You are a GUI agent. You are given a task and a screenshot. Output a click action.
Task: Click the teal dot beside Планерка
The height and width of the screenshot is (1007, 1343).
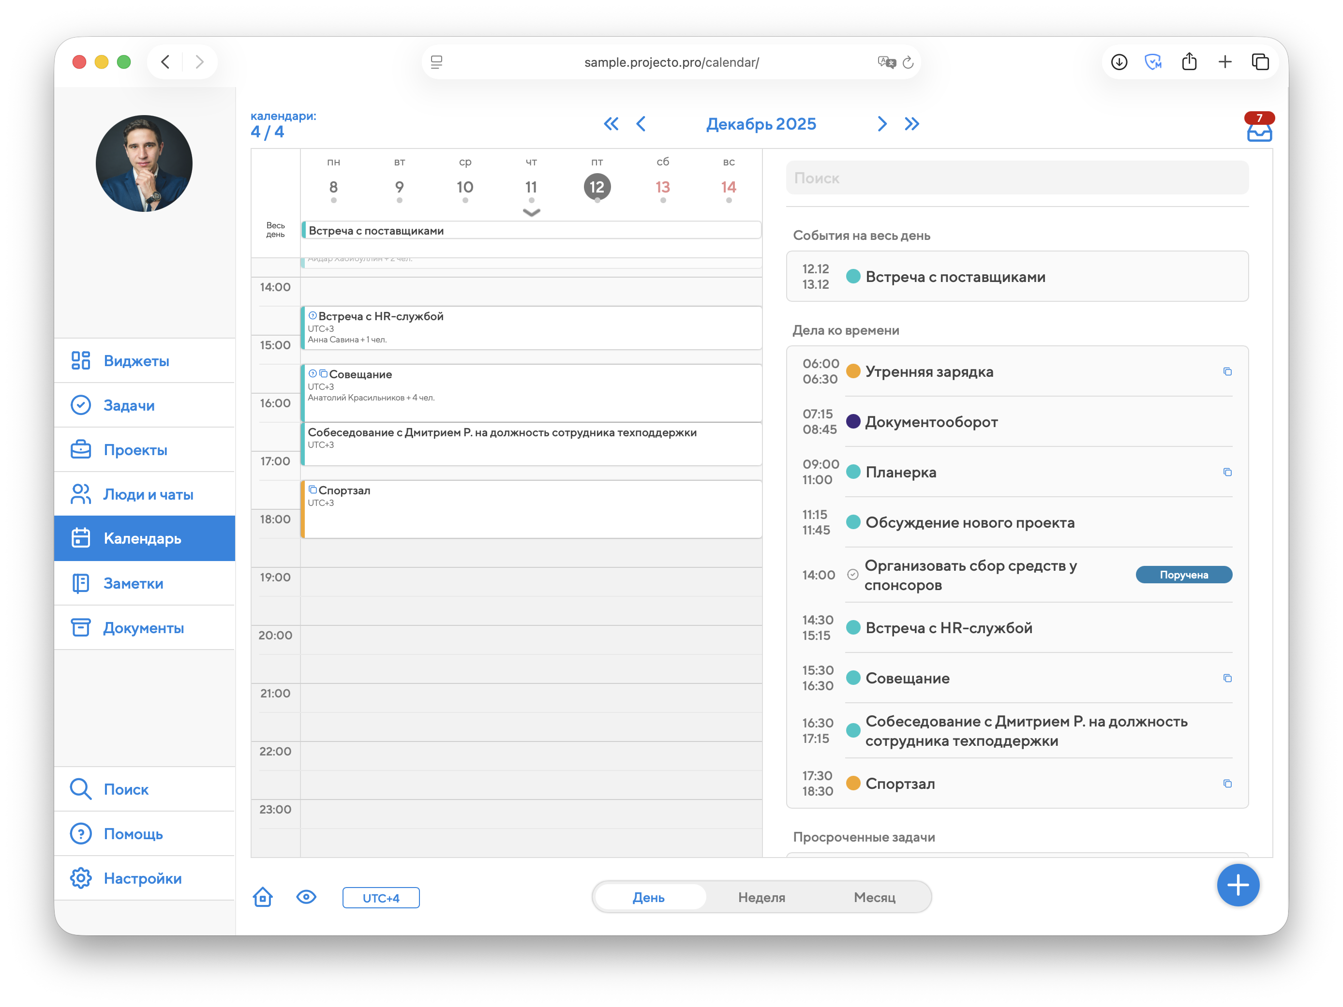[x=853, y=472]
